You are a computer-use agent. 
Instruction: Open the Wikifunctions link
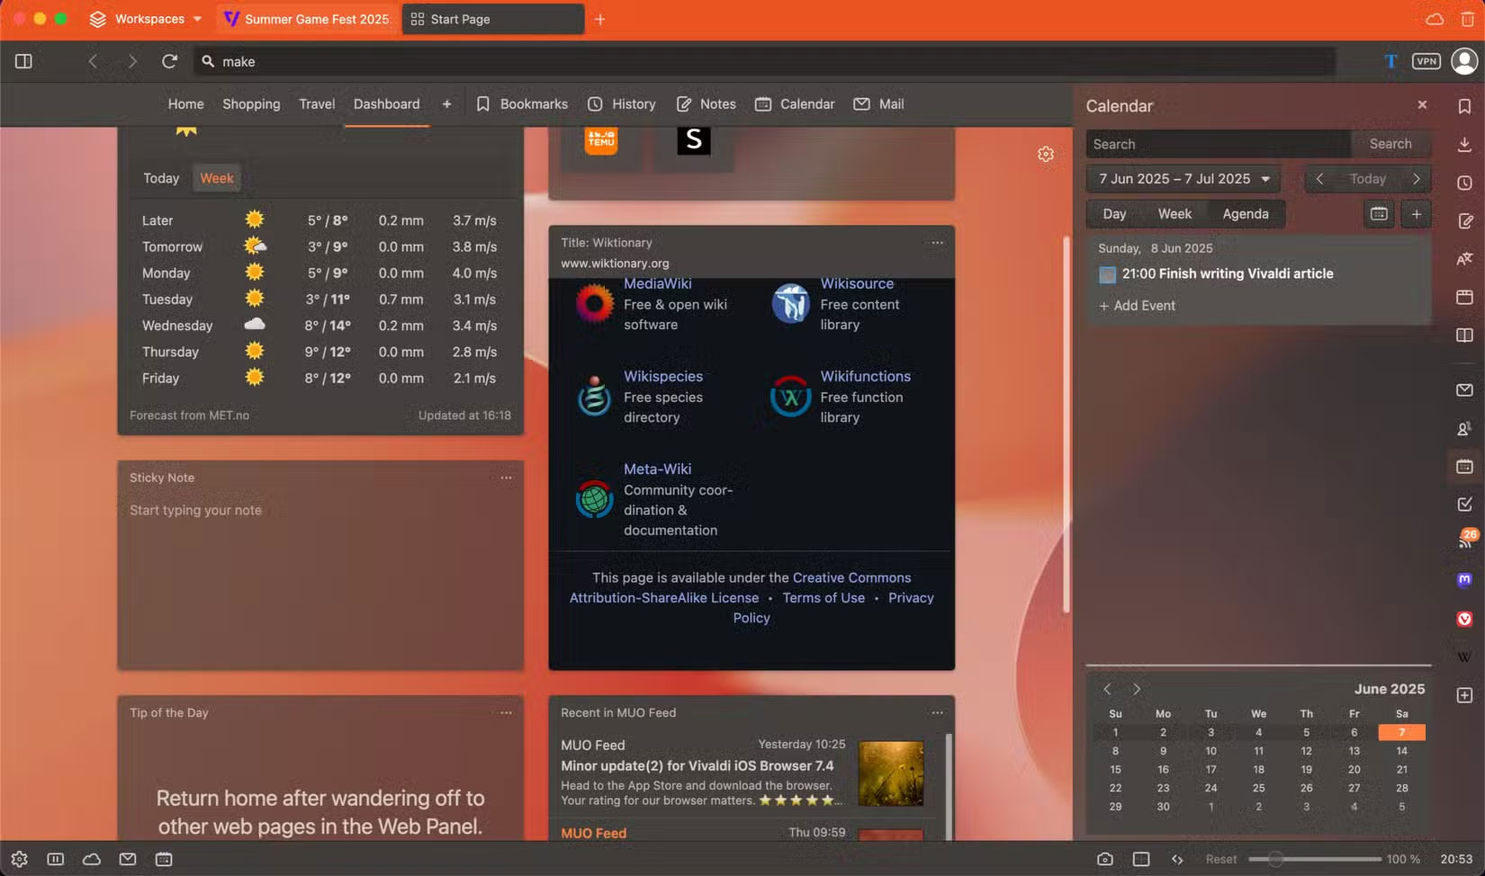click(865, 376)
